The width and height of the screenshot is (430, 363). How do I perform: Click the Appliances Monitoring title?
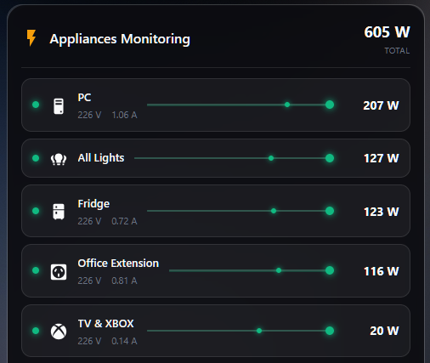click(x=120, y=39)
